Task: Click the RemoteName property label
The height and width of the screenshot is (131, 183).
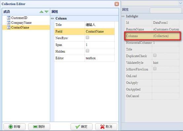Action: pos(135,29)
